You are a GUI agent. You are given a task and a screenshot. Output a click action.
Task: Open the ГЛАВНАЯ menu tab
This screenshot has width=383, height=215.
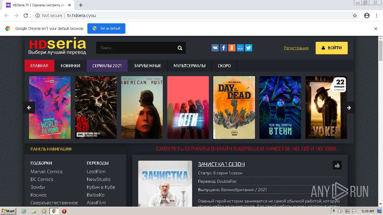click(39, 66)
